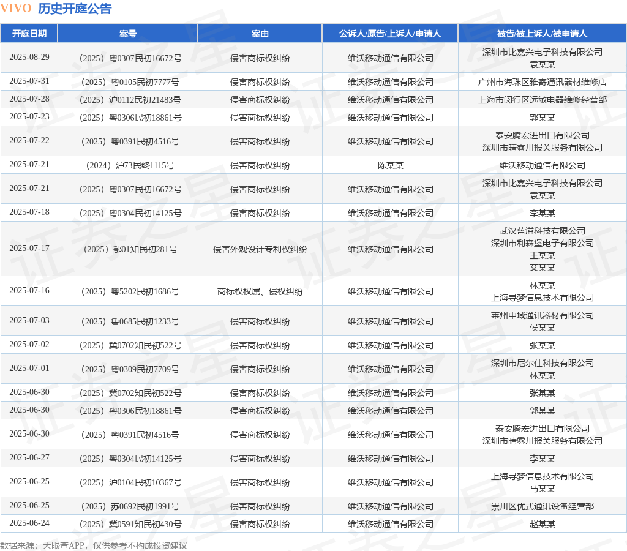This screenshot has width=627, height=551.
Task: Click the orange VIVO title text
Action: click(x=15, y=9)
